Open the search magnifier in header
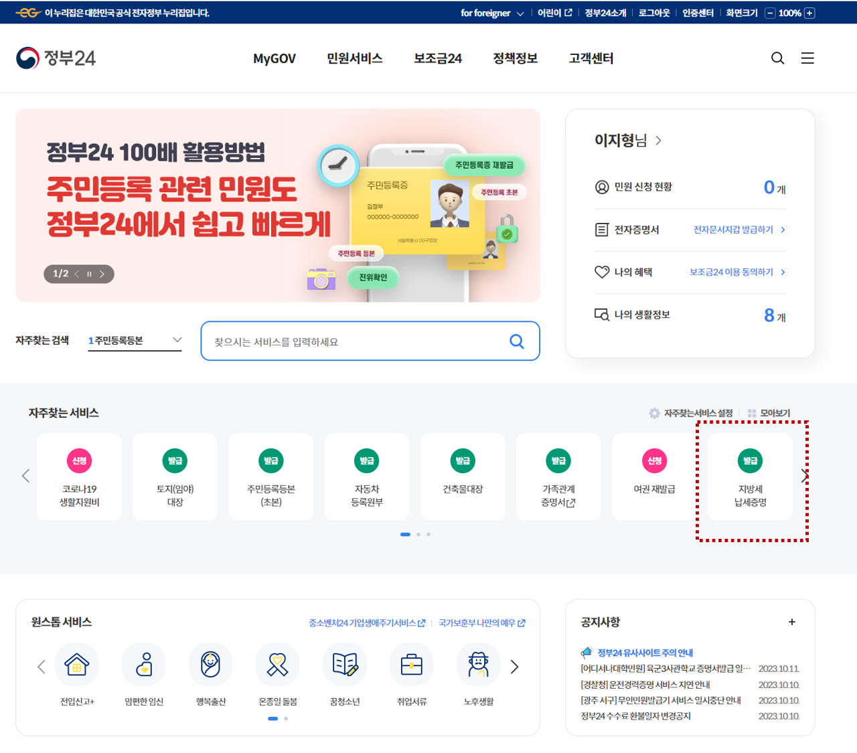 pyautogui.click(x=777, y=58)
